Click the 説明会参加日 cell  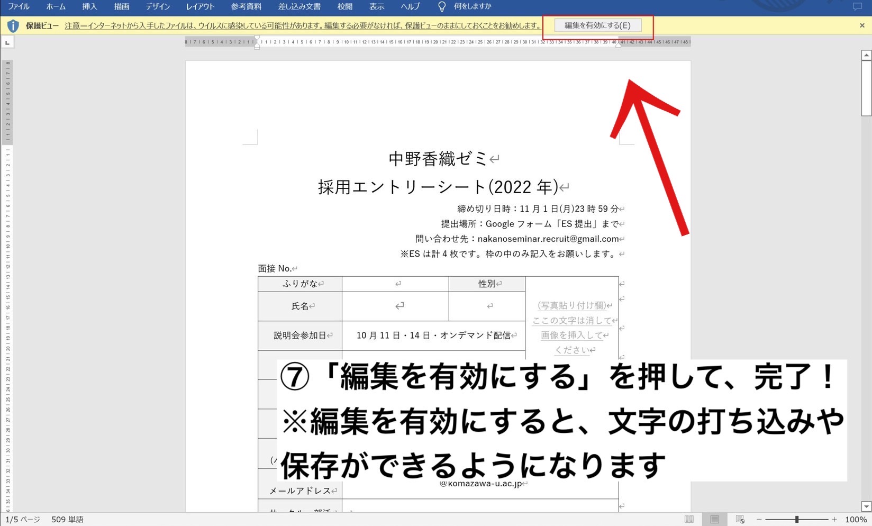click(x=300, y=335)
